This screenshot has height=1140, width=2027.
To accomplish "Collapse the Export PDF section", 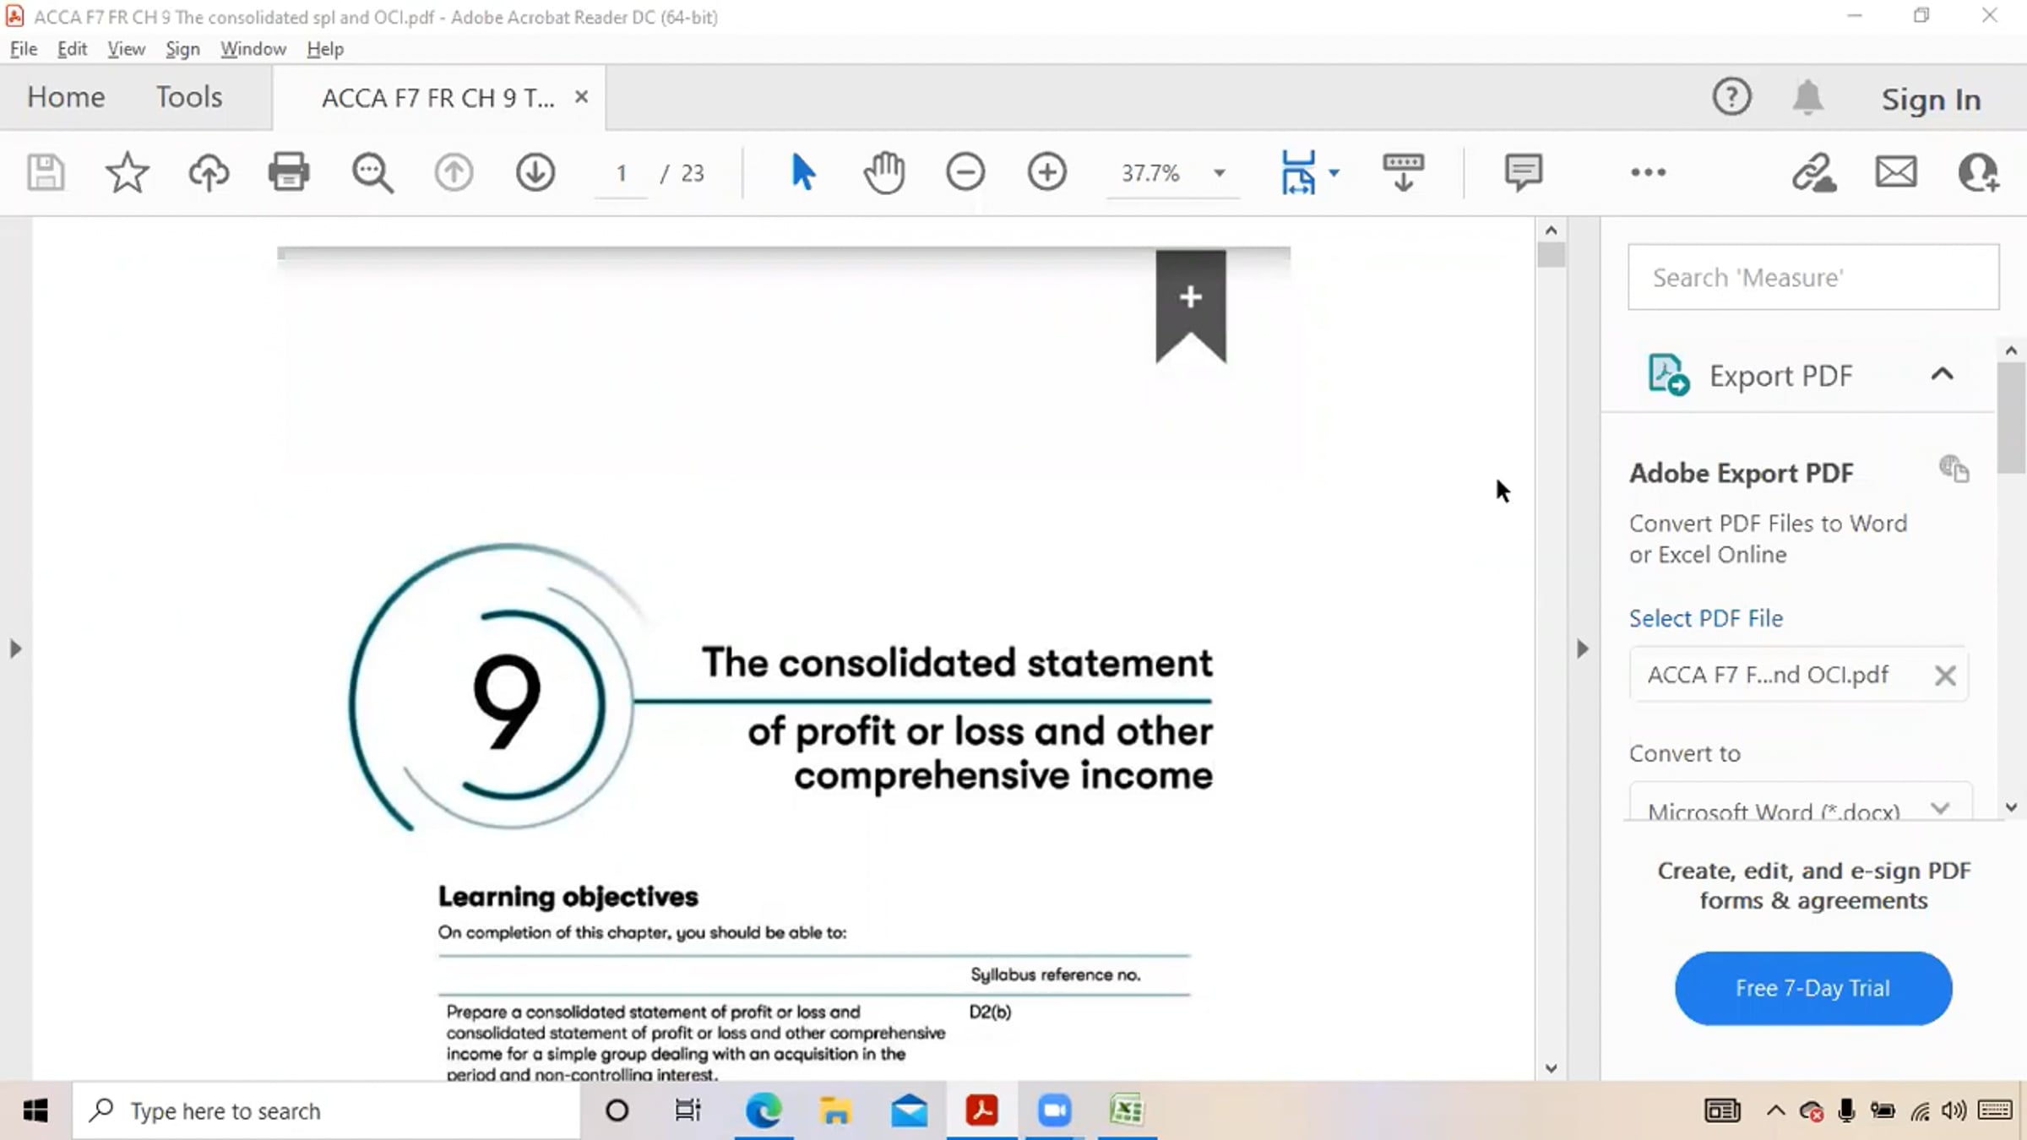I will click(x=1943, y=374).
